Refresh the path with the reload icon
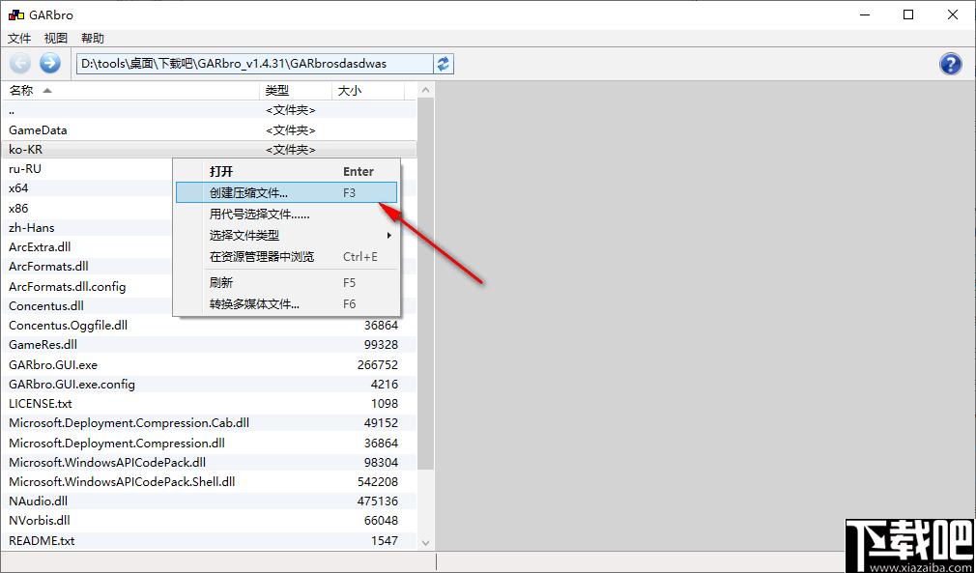Screen dimensions: 976x573 (x=444, y=64)
